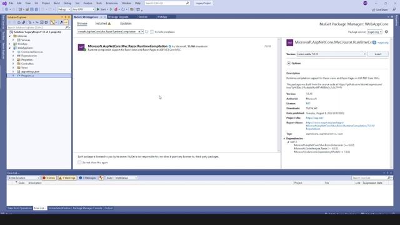400x225 pixels.
Task: Open the nuget.org link beside package title
Action: click(382, 43)
